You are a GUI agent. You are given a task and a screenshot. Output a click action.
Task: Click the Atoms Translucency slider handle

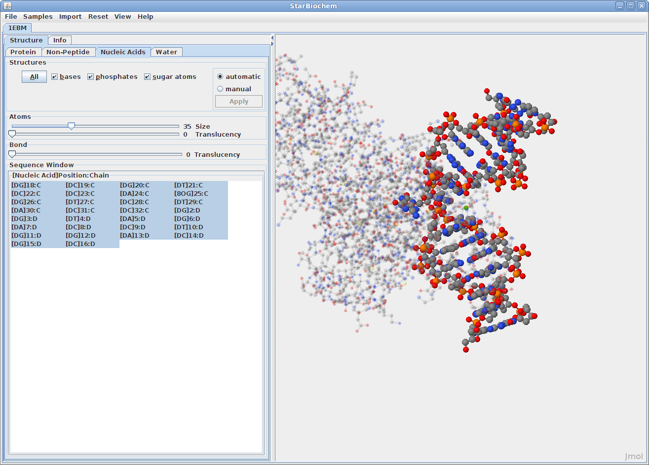point(12,134)
